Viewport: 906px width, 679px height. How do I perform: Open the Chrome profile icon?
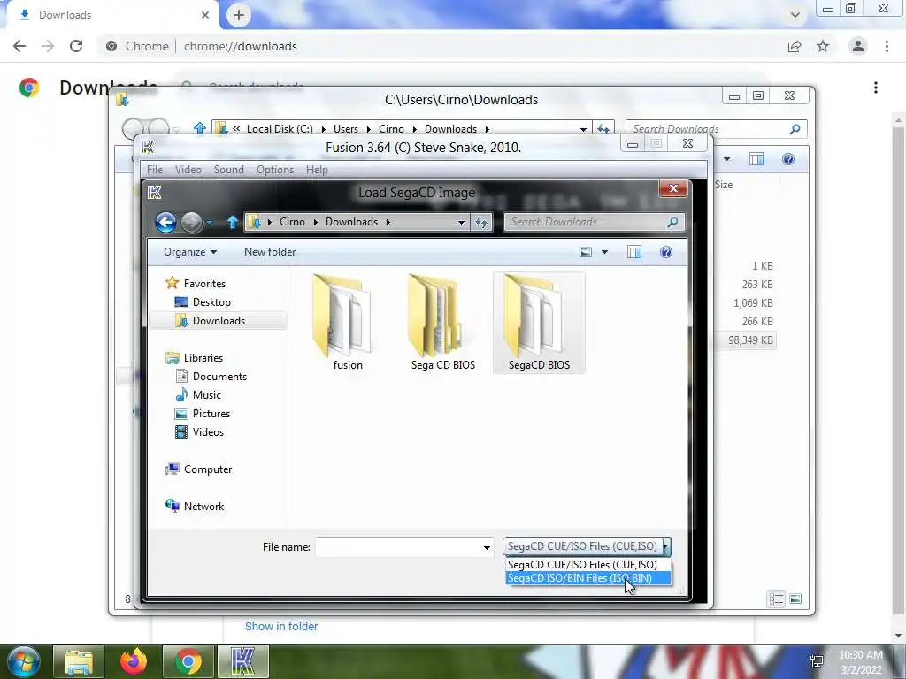pos(858,46)
